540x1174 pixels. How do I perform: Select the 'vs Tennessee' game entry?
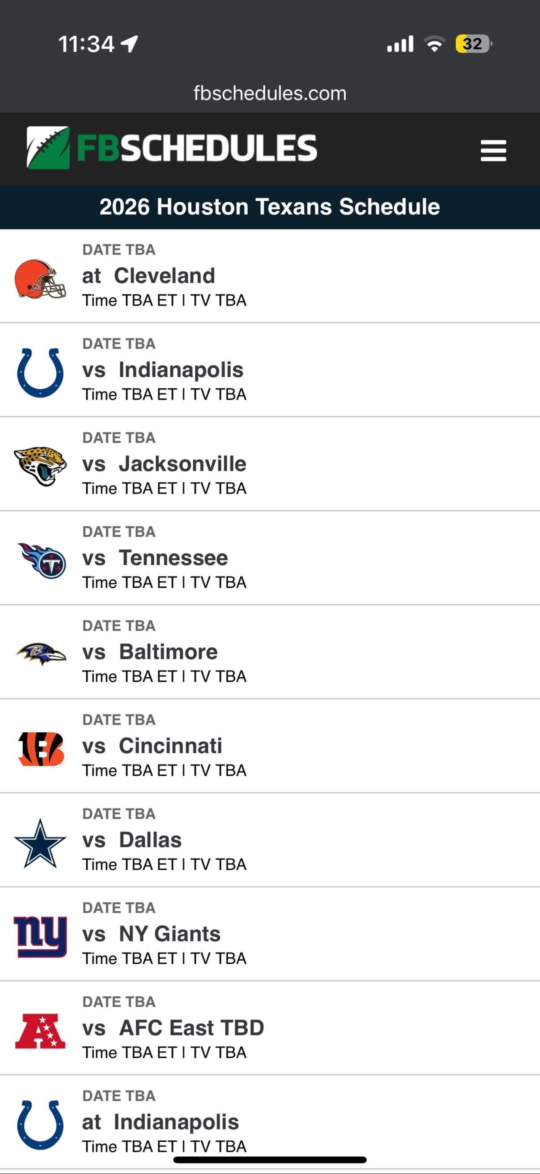coord(155,558)
